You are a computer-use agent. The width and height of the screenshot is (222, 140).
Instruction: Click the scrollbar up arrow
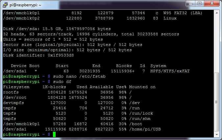point(217,13)
